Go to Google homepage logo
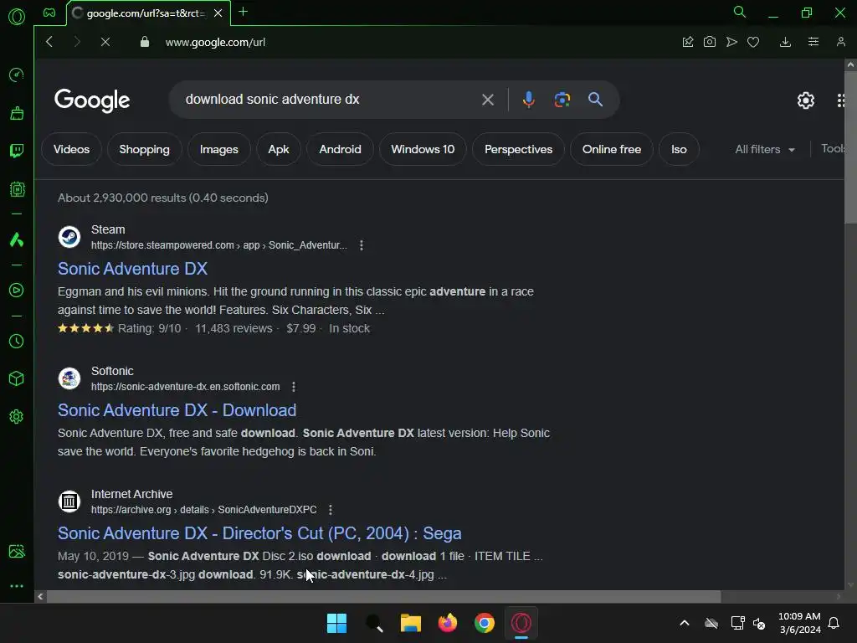 (x=92, y=100)
